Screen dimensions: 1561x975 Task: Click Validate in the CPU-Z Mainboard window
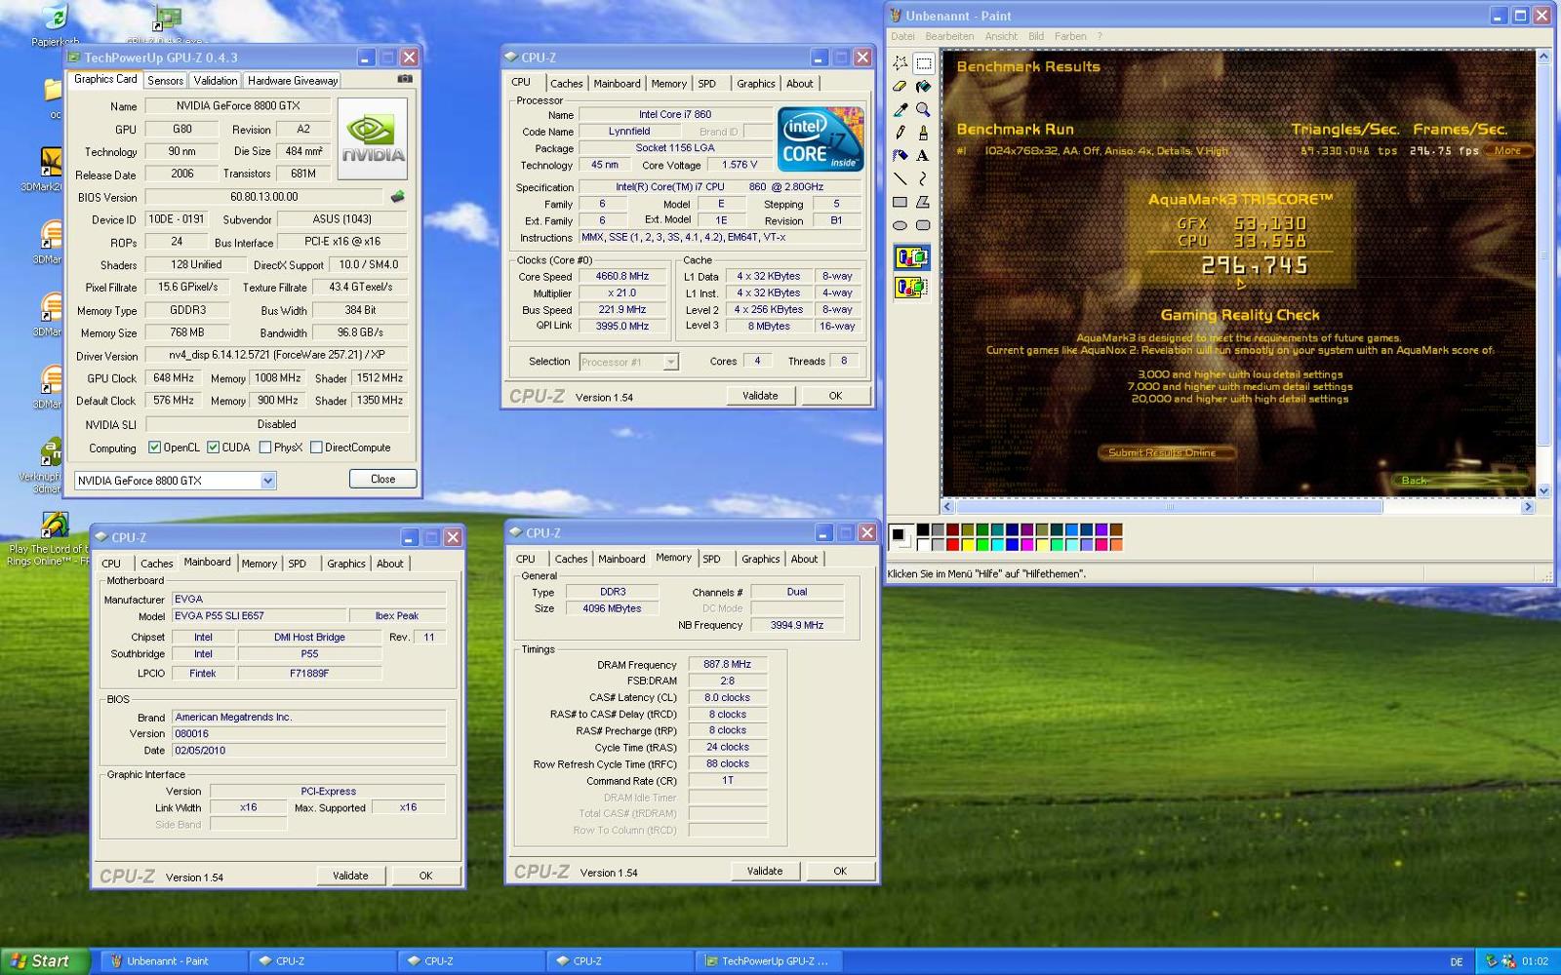[350, 876]
